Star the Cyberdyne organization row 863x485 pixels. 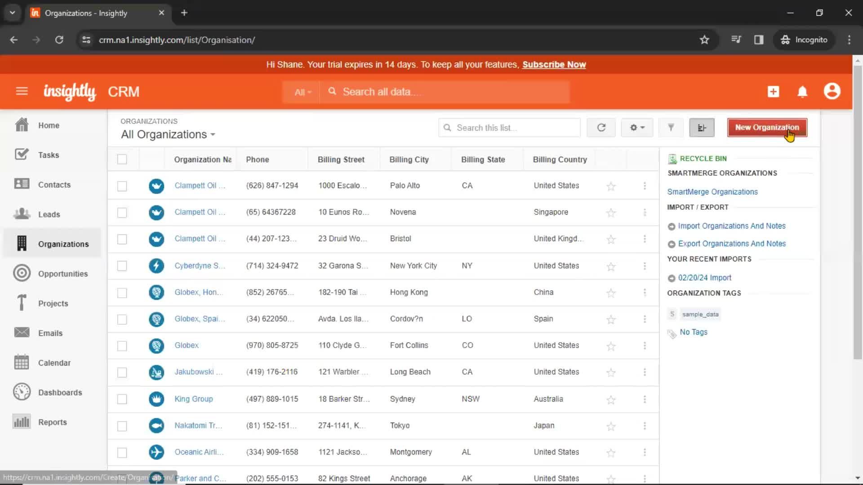click(611, 266)
